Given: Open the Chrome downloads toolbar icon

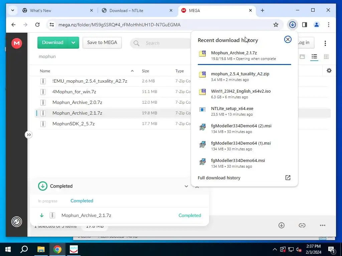Looking at the screenshot, I should (x=292, y=25).
